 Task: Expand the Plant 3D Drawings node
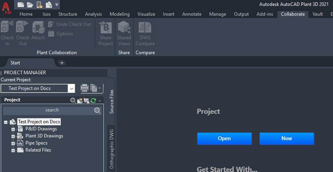tap(13, 136)
